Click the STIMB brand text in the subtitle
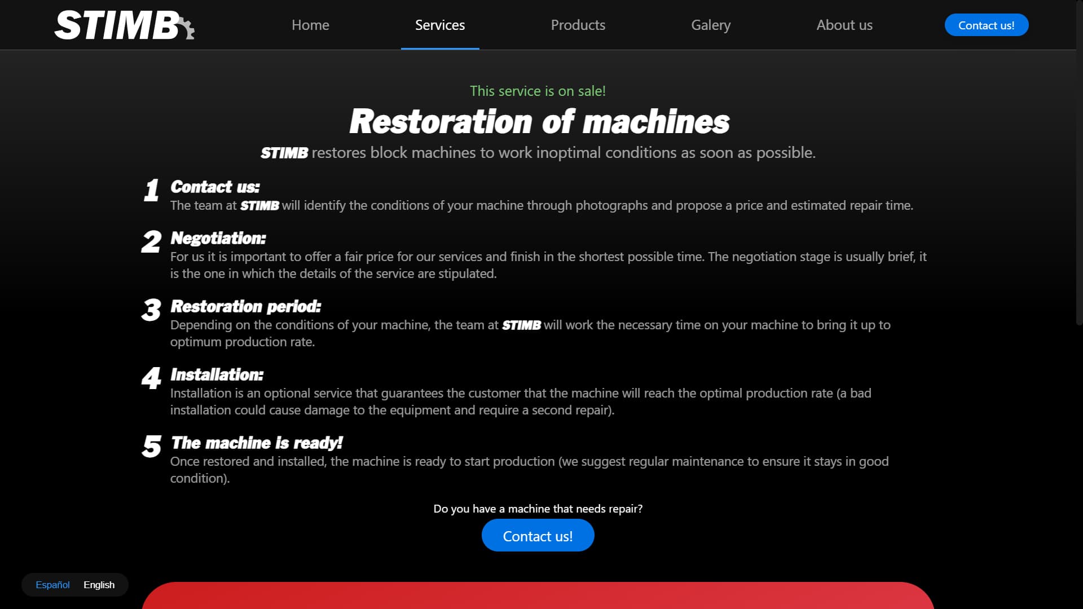The width and height of the screenshot is (1083, 609). click(x=284, y=153)
